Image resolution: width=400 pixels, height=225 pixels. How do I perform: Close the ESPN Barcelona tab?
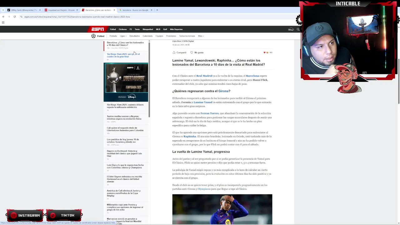tap(114, 10)
